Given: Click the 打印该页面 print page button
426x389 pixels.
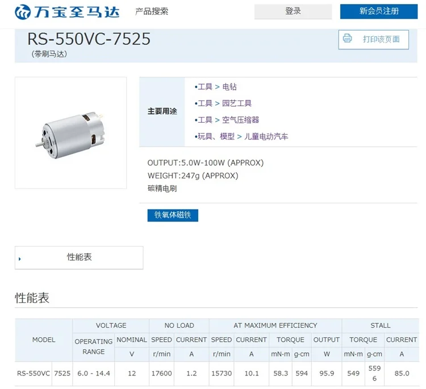Looking at the screenshot, I should coord(373,39).
